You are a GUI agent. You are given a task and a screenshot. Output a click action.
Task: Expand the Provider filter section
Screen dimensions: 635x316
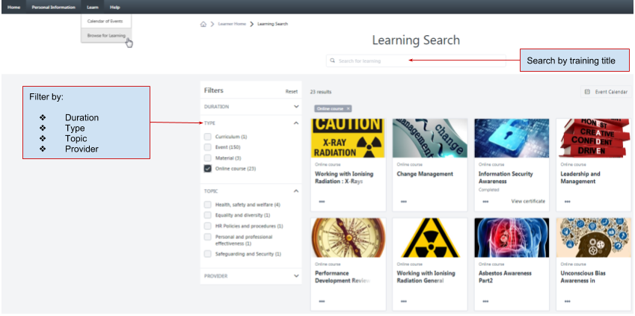[x=295, y=276]
